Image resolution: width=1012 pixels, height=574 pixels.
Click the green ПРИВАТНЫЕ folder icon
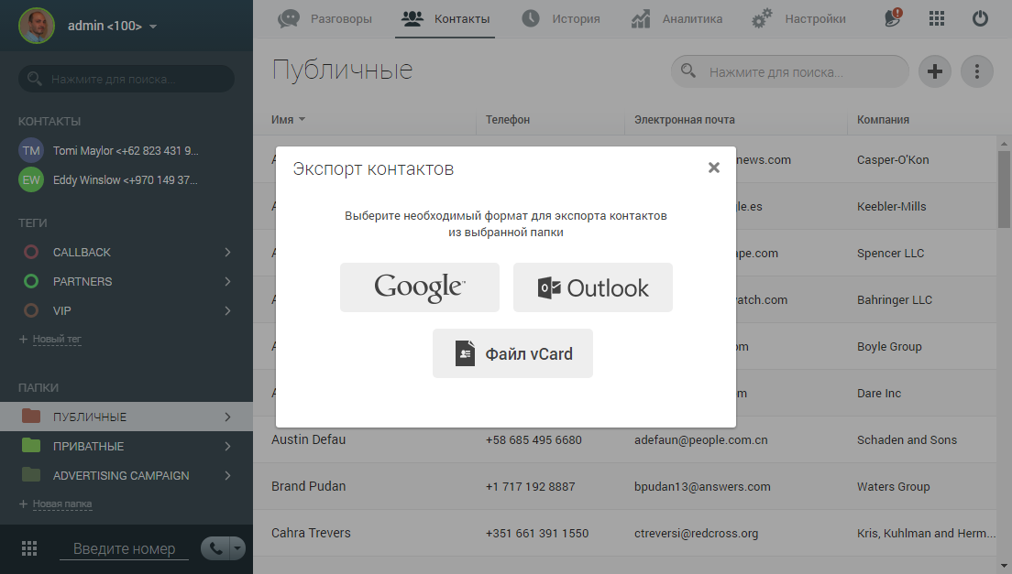pyautogui.click(x=31, y=445)
